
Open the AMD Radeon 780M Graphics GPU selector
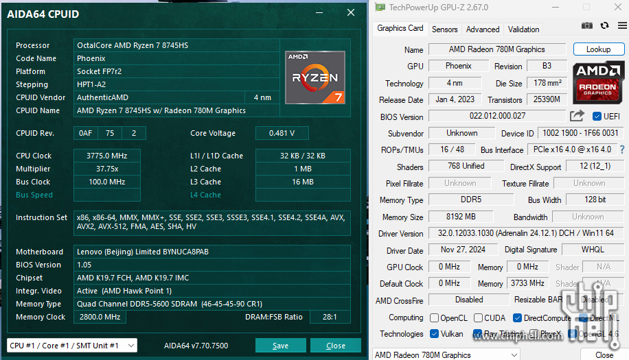[446, 355]
